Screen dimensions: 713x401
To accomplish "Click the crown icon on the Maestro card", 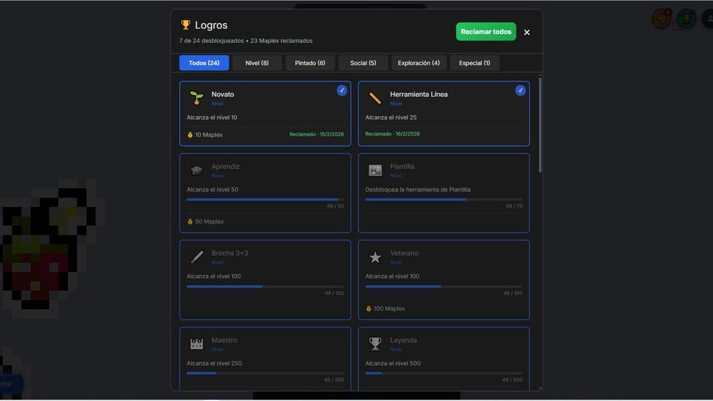I will tap(197, 344).
